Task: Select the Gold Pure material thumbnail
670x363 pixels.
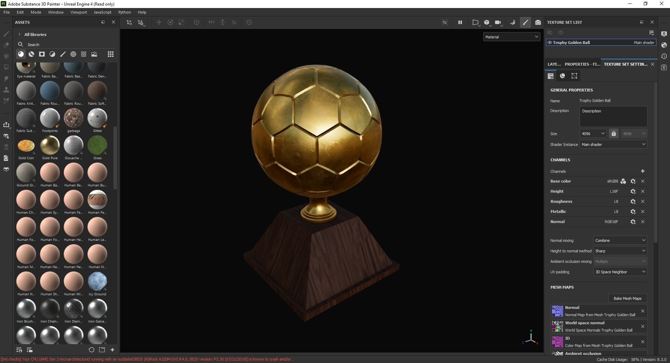Action: 50,145
